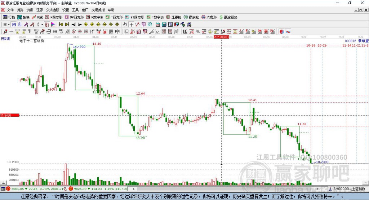369x200 pixels.
Task: Click the 14.40 high price label
Action: 97,44
